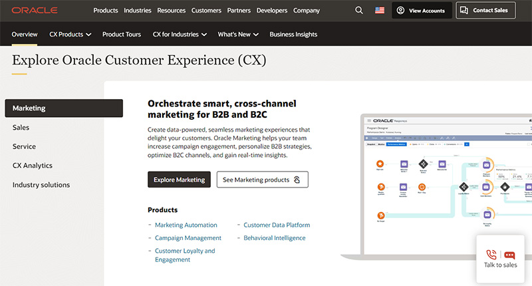Click the Oracle logo
Screen dimensions: 532x286
35,11
